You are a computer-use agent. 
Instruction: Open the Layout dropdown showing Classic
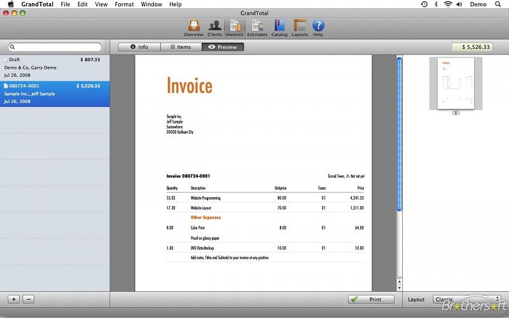coord(466,300)
